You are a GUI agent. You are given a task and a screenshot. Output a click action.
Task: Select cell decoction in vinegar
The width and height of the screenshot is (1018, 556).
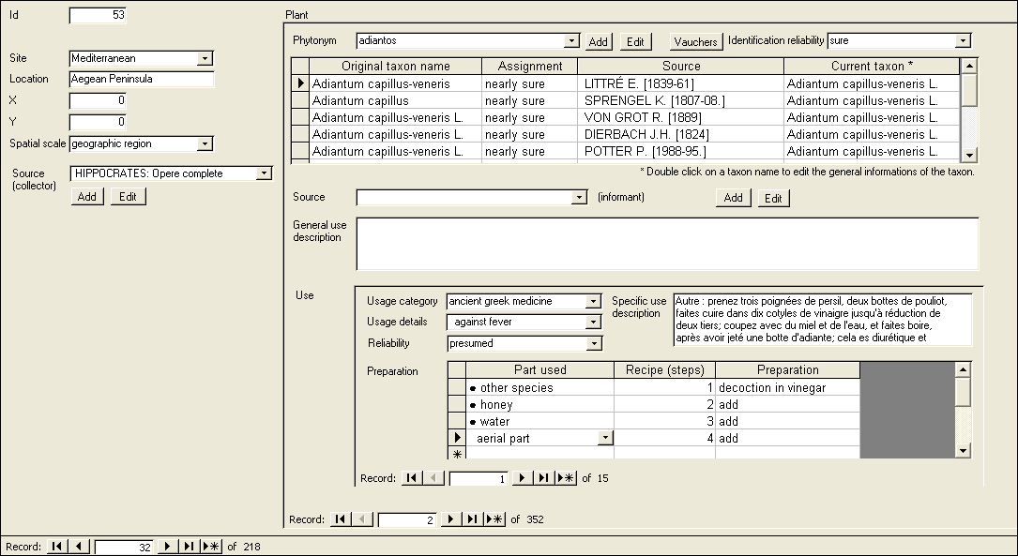pos(787,387)
